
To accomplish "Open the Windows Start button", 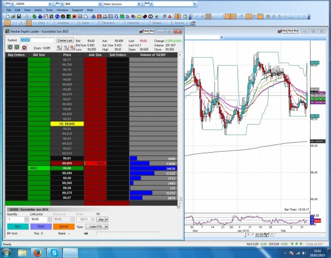I will click(6, 252).
